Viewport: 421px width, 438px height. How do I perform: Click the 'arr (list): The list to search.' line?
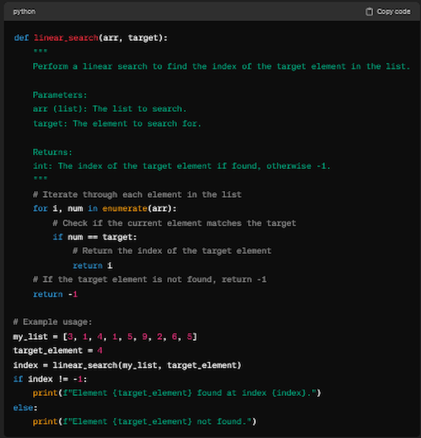[x=109, y=109]
